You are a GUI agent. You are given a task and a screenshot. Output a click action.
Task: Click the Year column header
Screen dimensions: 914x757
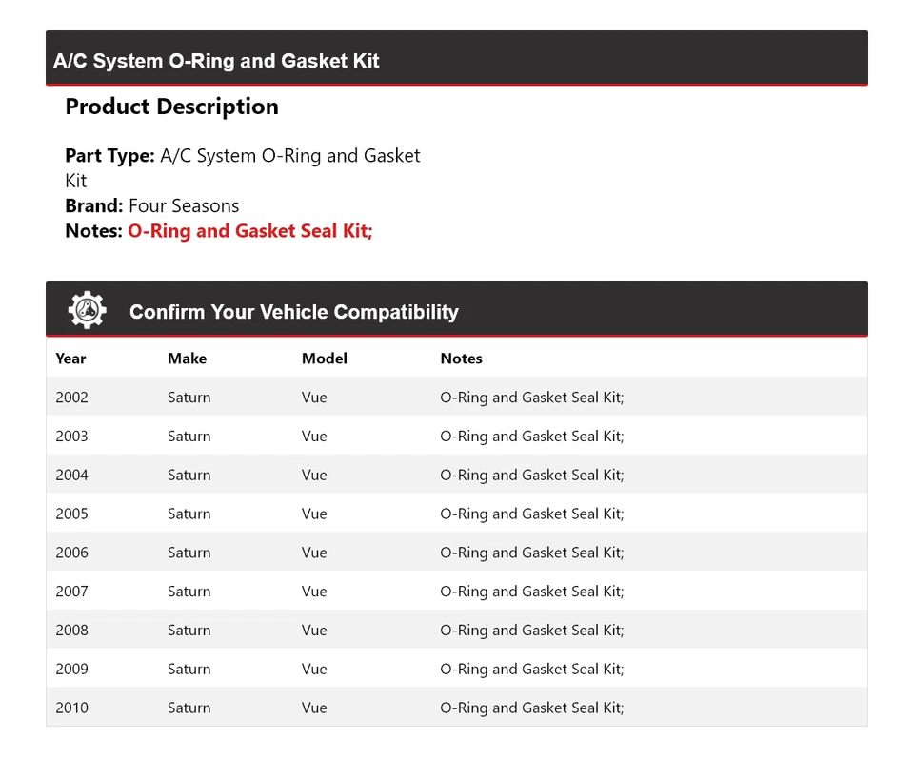click(x=70, y=359)
